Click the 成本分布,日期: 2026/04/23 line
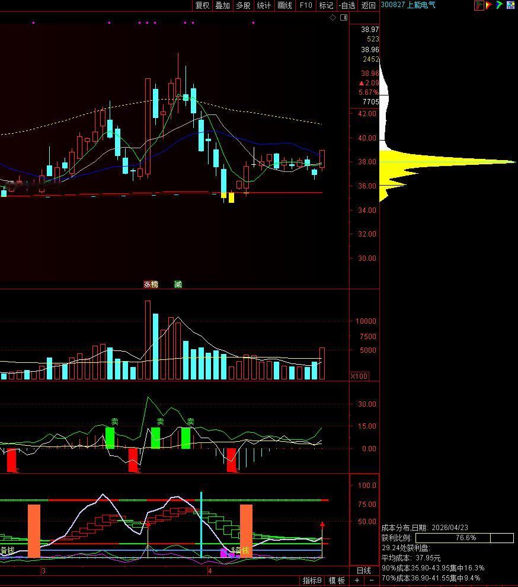 tap(424, 528)
